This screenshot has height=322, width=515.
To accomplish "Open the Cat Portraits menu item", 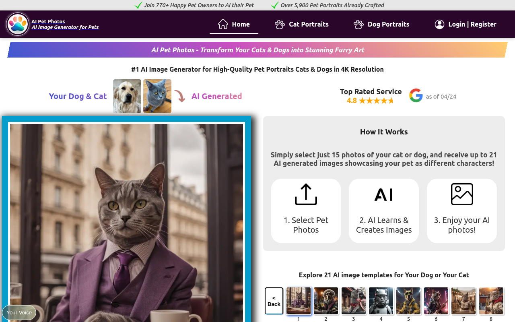I will click(x=308, y=24).
